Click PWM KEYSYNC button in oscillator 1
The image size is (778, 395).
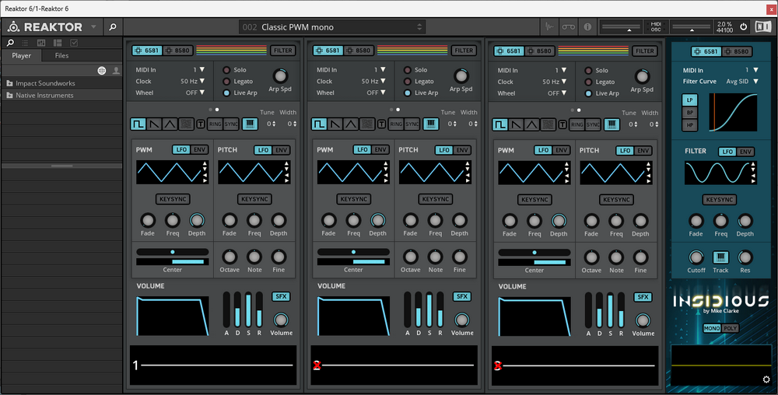[x=173, y=199]
